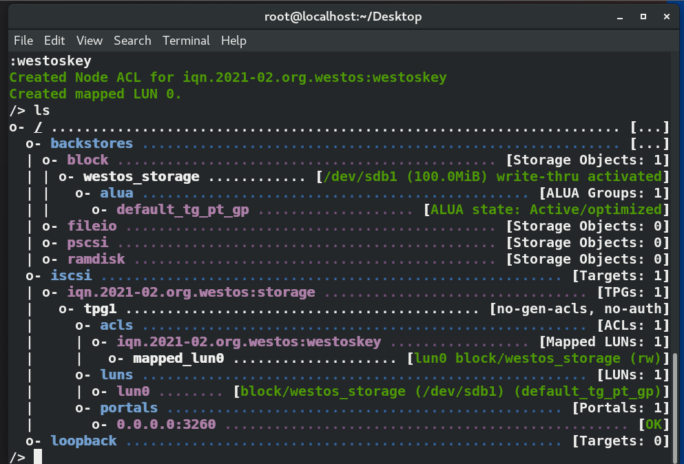This screenshot has height=464, width=684.
Task: Open the Help menu
Action: pos(234,41)
